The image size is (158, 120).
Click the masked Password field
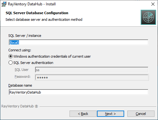pyautogui.click(x=92, y=77)
